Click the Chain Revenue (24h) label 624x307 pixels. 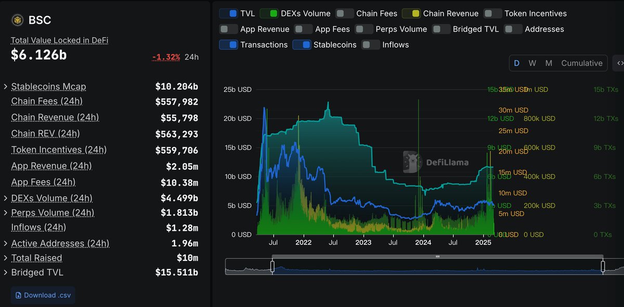55,117
